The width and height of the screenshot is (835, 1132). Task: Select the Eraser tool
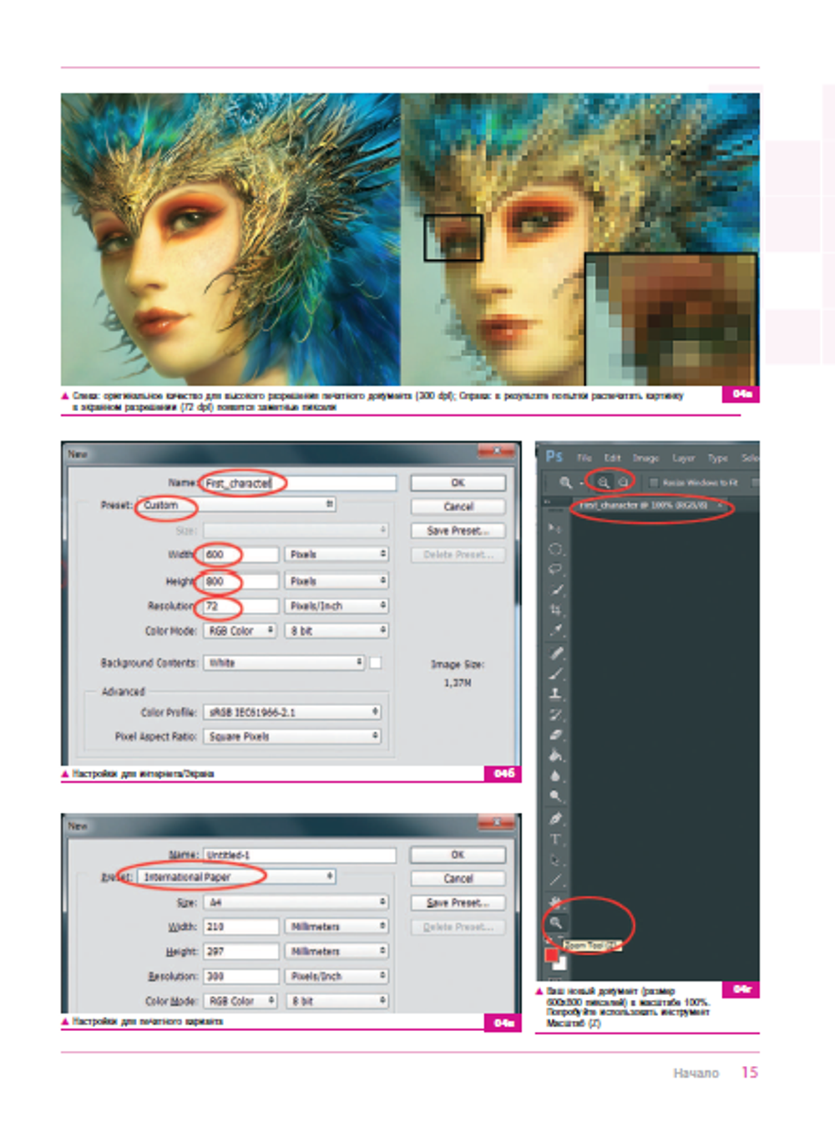tap(554, 733)
